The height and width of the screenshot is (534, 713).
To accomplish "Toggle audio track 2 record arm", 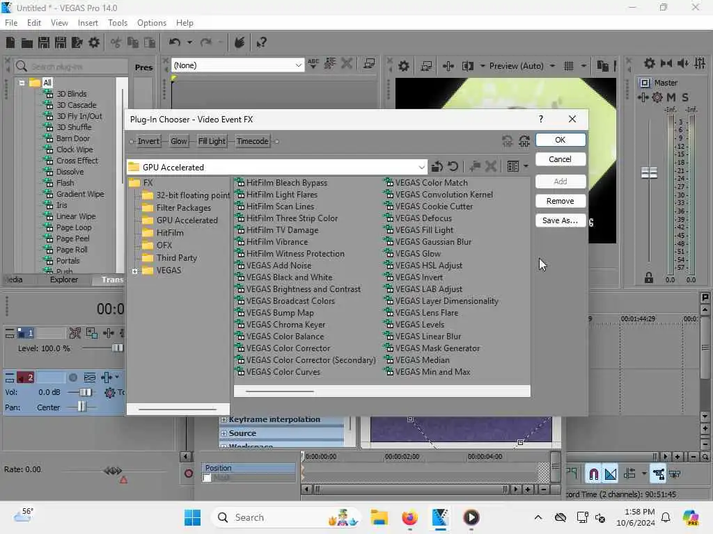I will click(72, 378).
